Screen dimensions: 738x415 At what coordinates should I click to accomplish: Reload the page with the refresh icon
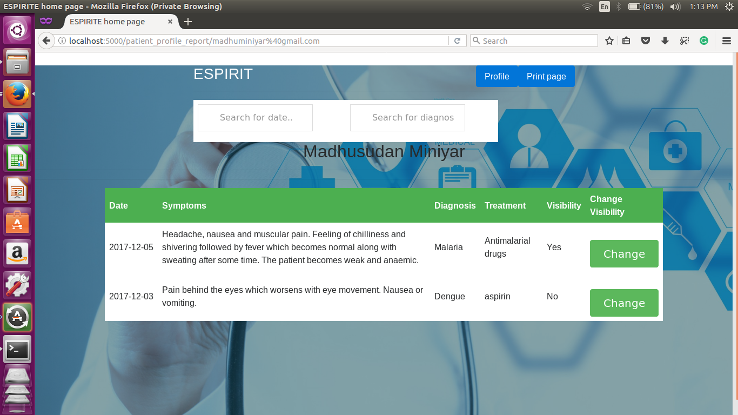[457, 41]
